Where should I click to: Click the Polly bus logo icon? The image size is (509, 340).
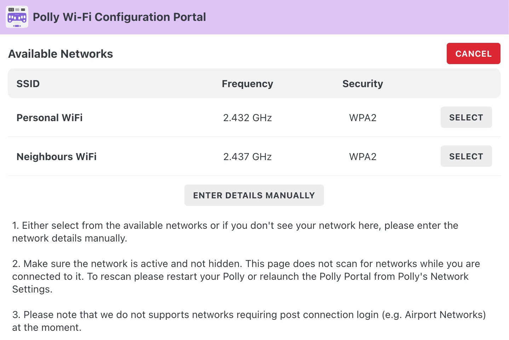click(x=17, y=17)
